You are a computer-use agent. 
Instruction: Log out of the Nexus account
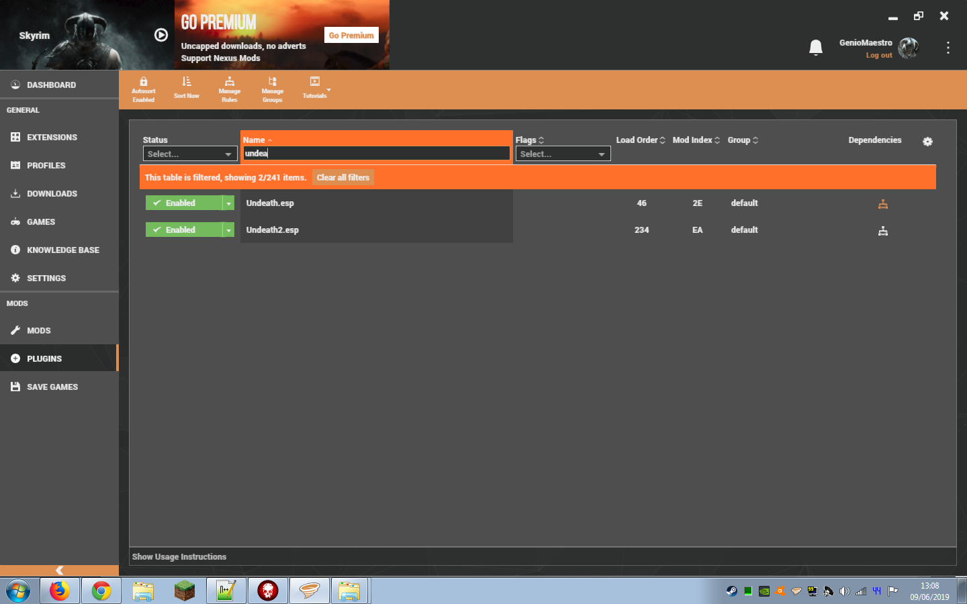[879, 55]
